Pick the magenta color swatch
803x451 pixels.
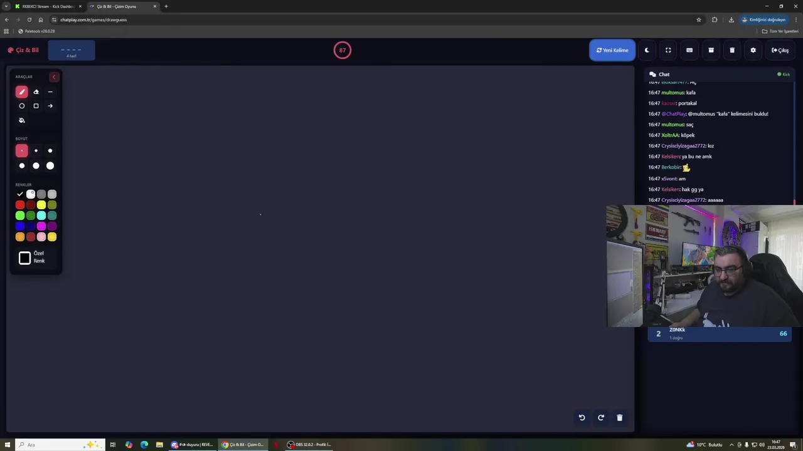pyautogui.click(x=41, y=226)
